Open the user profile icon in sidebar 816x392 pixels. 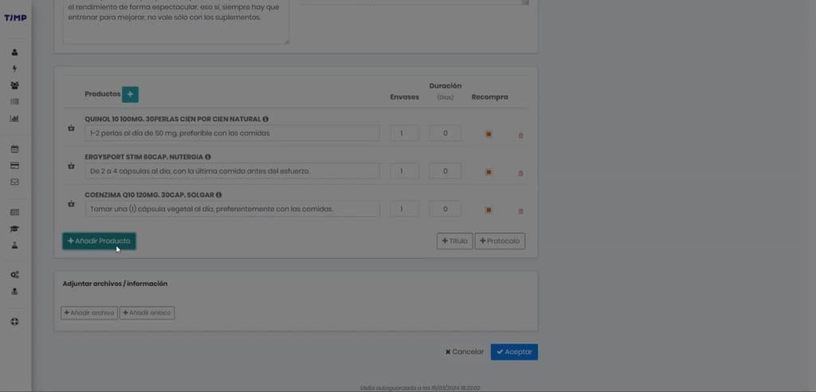14,52
